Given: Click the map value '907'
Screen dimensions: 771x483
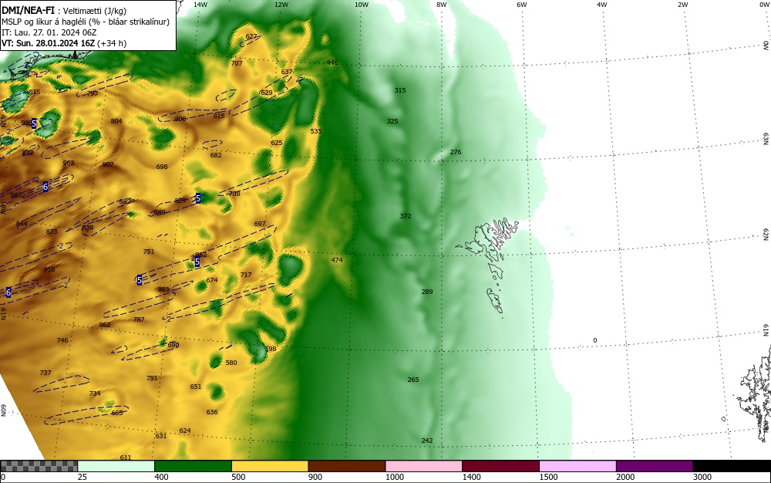Looking at the screenshot, I should [108, 164].
